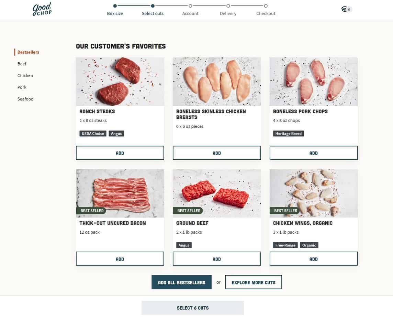Click Add All Bestsellers
This screenshot has height=318, width=393.
tap(181, 282)
